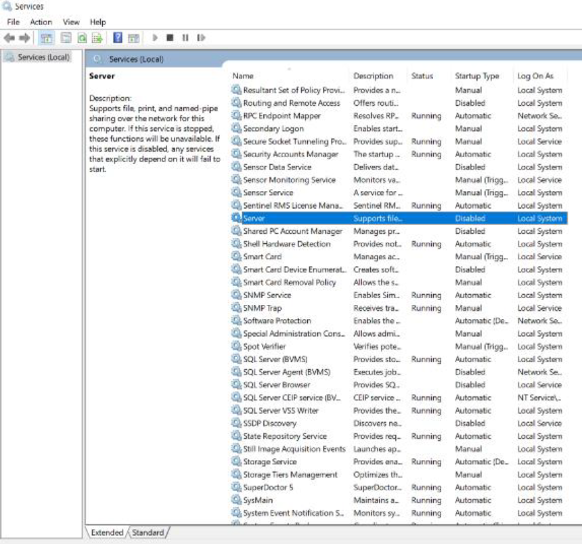
Task: Select the SQL Server Browser service
Action: [276, 385]
